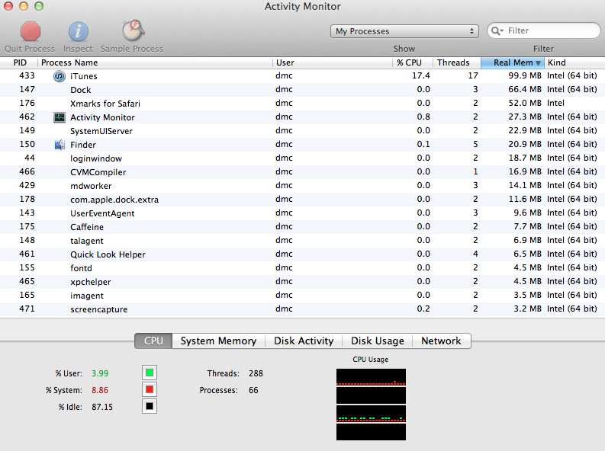Click the iTunes process name

click(x=84, y=76)
